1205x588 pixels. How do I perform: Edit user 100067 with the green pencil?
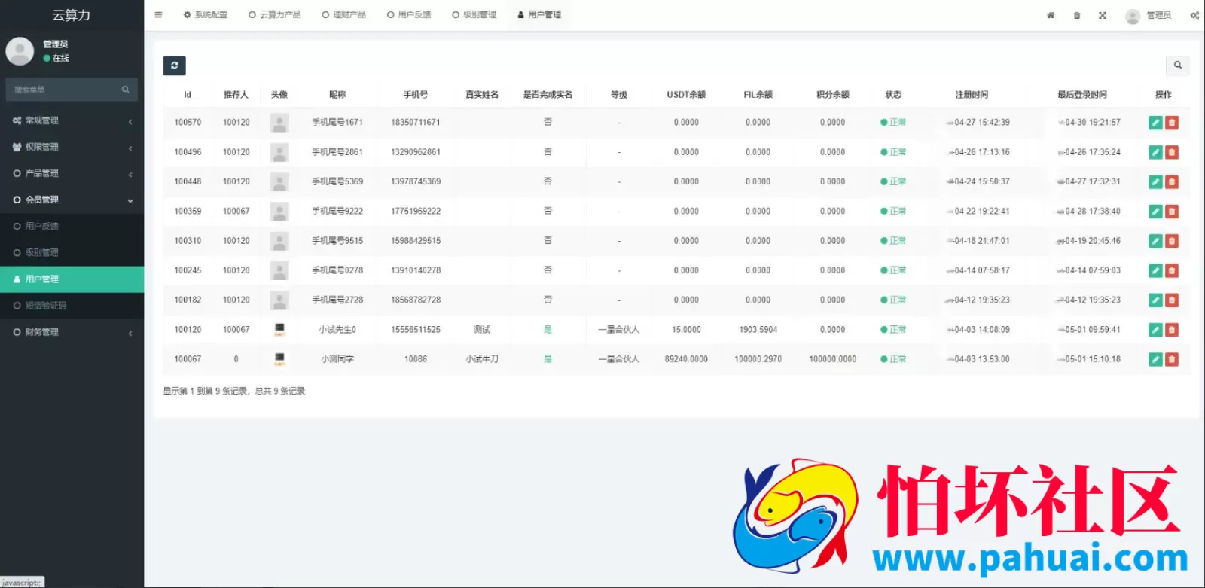point(1155,359)
